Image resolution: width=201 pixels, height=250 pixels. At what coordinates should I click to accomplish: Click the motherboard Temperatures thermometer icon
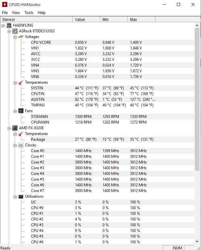click(x=21, y=82)
